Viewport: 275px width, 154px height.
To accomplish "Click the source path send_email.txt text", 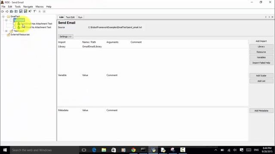I will coord(115,27).
